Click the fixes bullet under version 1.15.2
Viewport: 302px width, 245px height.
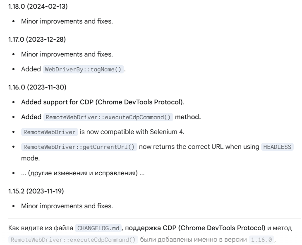[x=67, y=205]
